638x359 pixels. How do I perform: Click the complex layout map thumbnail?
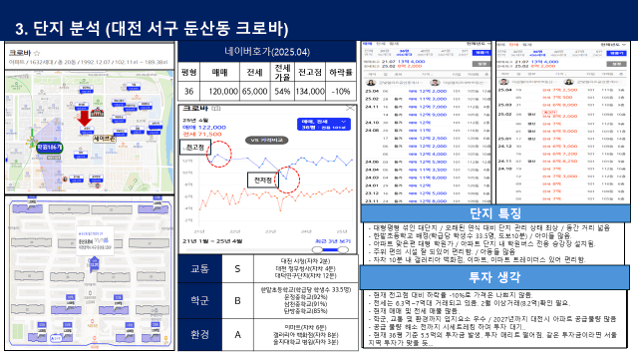click(90, 273)
